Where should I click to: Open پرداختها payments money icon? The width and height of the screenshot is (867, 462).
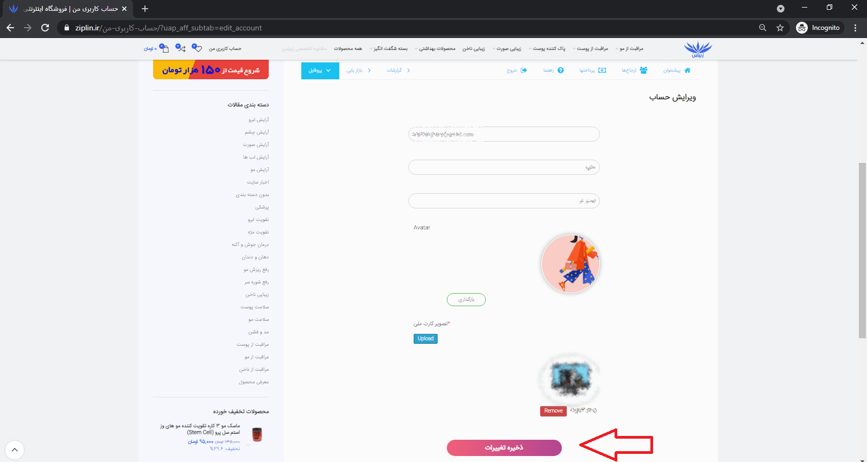pyautogui.click(x=602, y=71)
